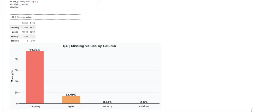Click the 94.31% label above company bar
253x112 pixels.
[35, 50]
